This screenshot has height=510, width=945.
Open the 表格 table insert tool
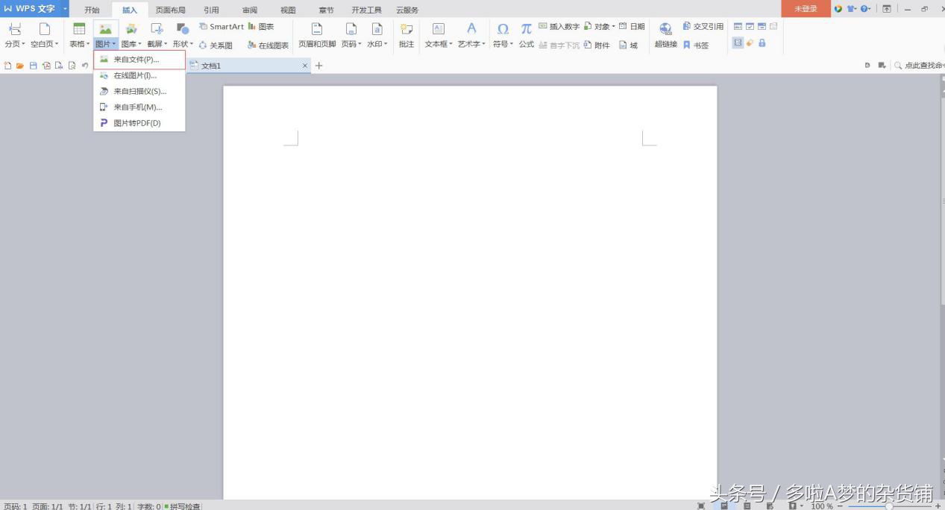tap(79, 29)
